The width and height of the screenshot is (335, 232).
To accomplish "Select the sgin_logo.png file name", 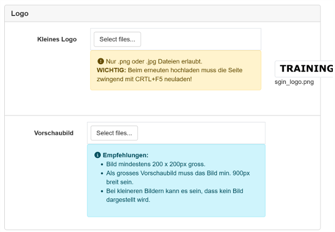I will 294,82.
